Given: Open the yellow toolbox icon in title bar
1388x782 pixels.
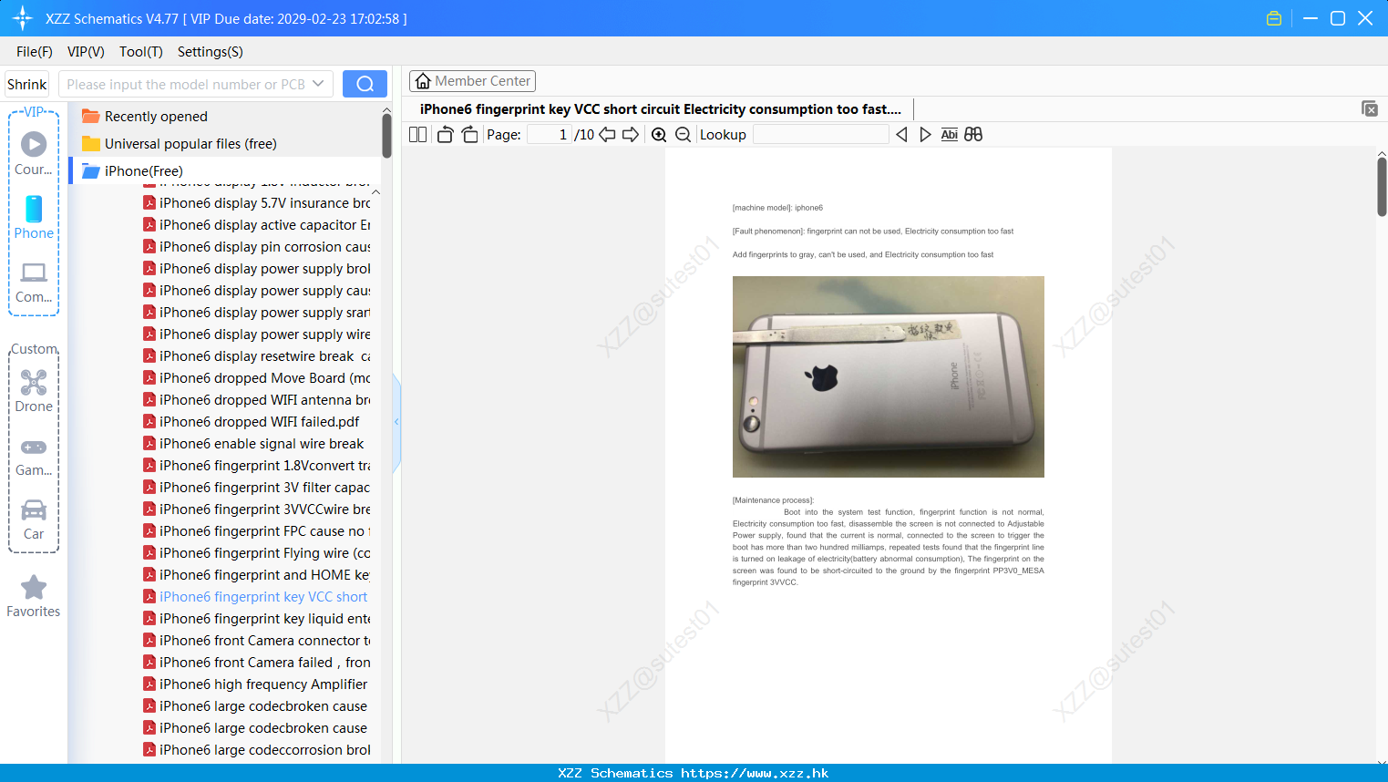Looking at the screenshot, I should (x=1274, y=18).
